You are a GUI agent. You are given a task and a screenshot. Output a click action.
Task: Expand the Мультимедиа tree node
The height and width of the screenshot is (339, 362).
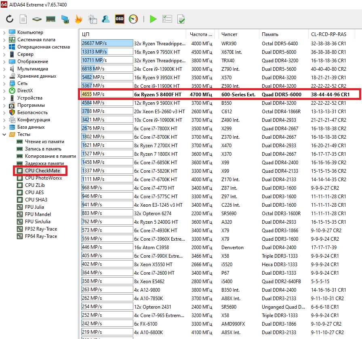[x=4, y=69]
